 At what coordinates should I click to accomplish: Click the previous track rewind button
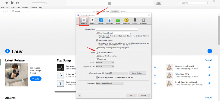pos(7,3)
